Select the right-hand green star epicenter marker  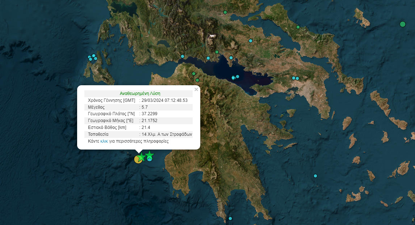pos(149,155)
